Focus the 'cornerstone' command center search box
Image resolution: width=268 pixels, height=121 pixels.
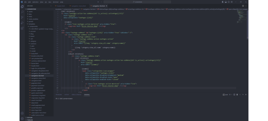click(137, 2)
